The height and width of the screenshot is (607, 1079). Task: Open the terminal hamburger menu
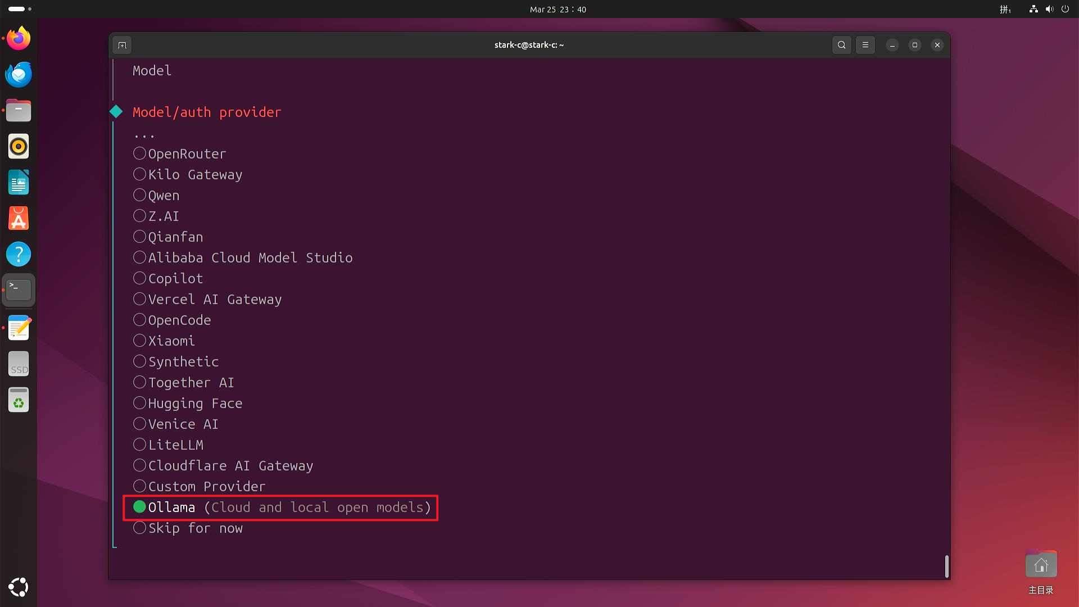865,45
